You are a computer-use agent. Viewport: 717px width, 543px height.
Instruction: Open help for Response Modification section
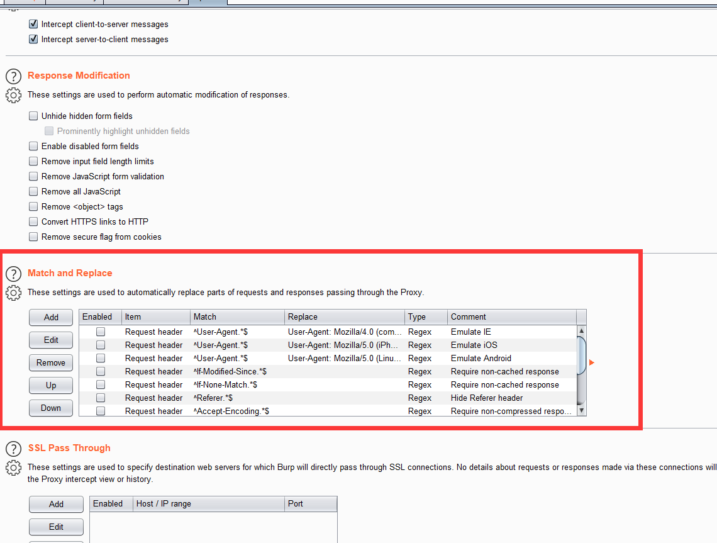[x=13, y=77]
